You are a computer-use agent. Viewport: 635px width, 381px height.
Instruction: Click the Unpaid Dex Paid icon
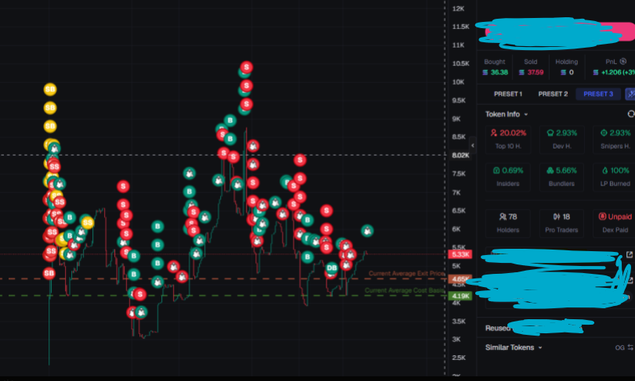coord(602,217)
